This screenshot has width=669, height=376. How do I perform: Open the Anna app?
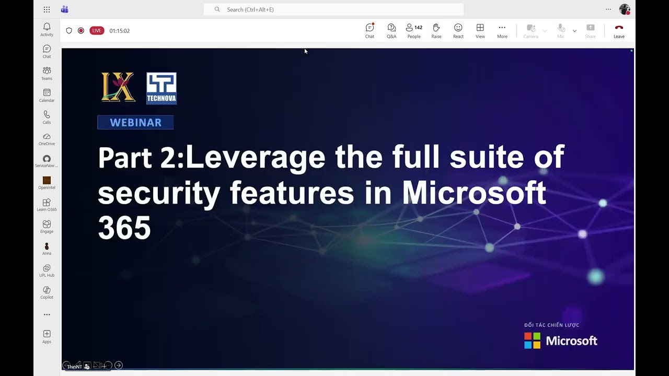tap(47, 249)
